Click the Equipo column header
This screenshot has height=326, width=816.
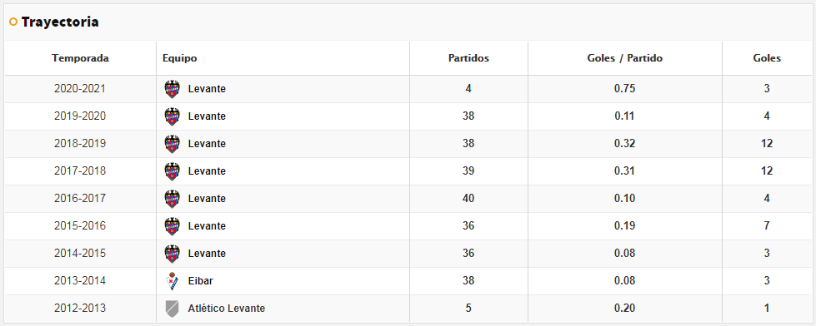[179, 58]
